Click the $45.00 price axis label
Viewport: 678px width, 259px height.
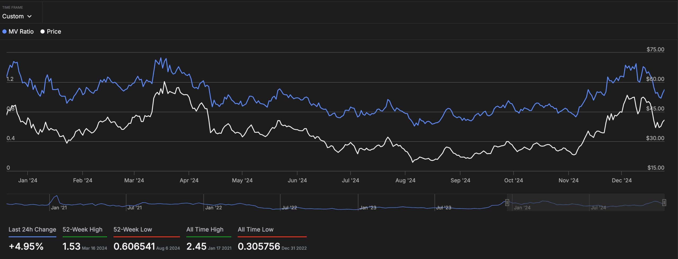click(655, 108)
